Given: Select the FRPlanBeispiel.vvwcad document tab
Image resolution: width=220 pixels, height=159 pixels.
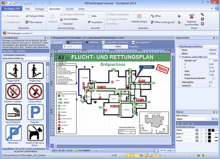Looking at the screenshot, I should (18, 33).
